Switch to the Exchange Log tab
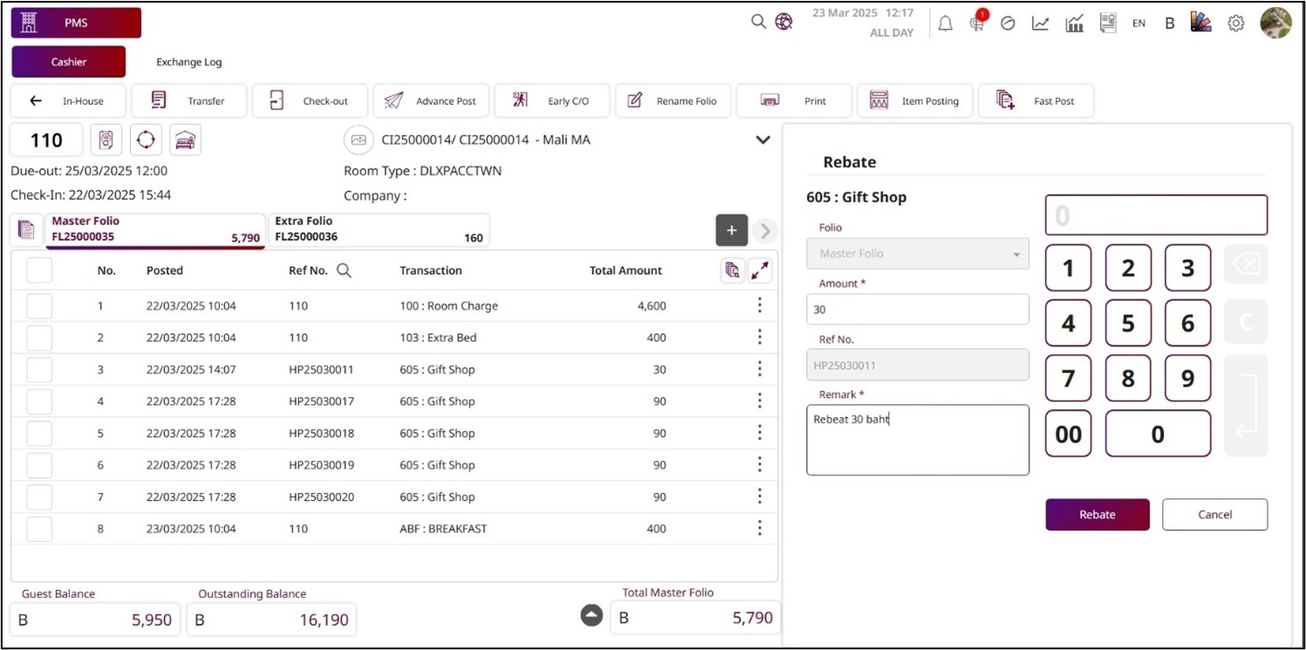Image resolution: width=1306 pixels, height=650 pixels. coord(188,62)
